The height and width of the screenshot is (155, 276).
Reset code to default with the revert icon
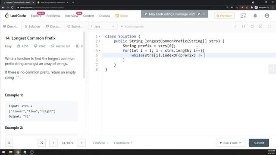click(252, 26)
